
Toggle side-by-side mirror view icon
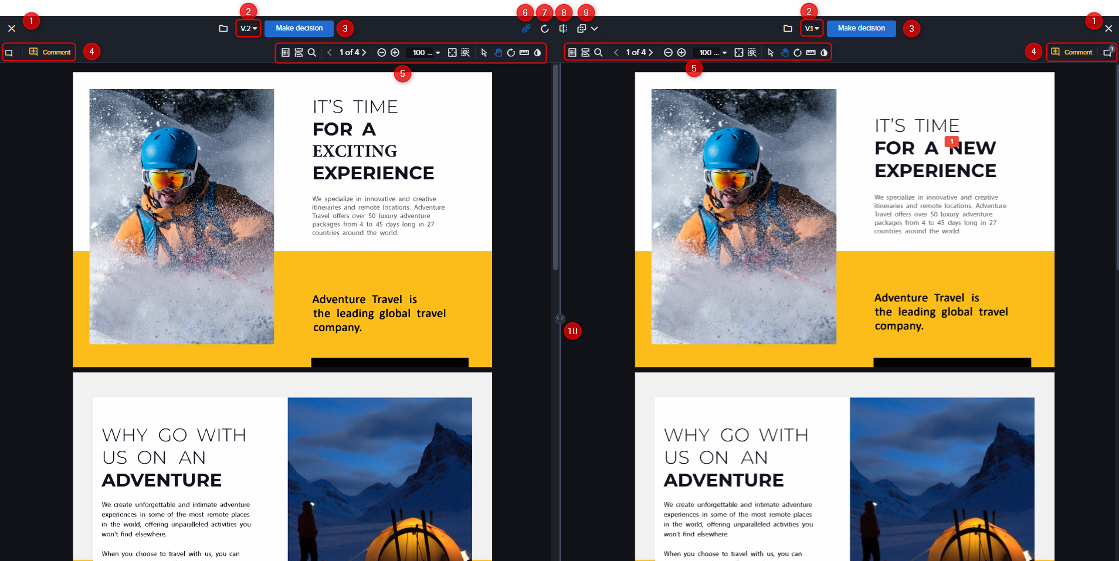point(563,28)
